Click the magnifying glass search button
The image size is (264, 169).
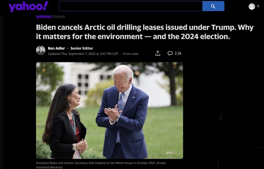click(213, 6)
